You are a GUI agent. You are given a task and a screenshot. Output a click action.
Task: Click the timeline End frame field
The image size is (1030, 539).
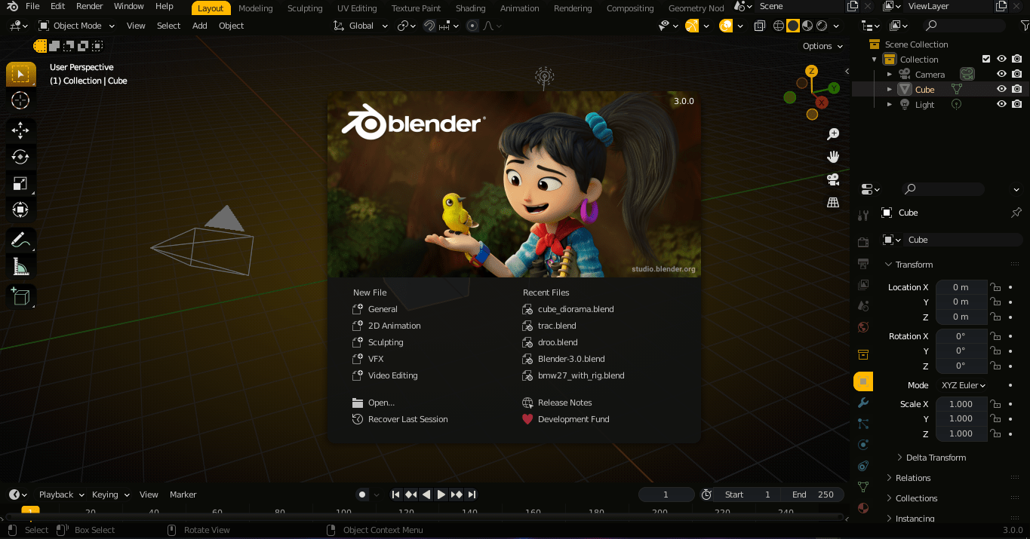click(813, 495)
